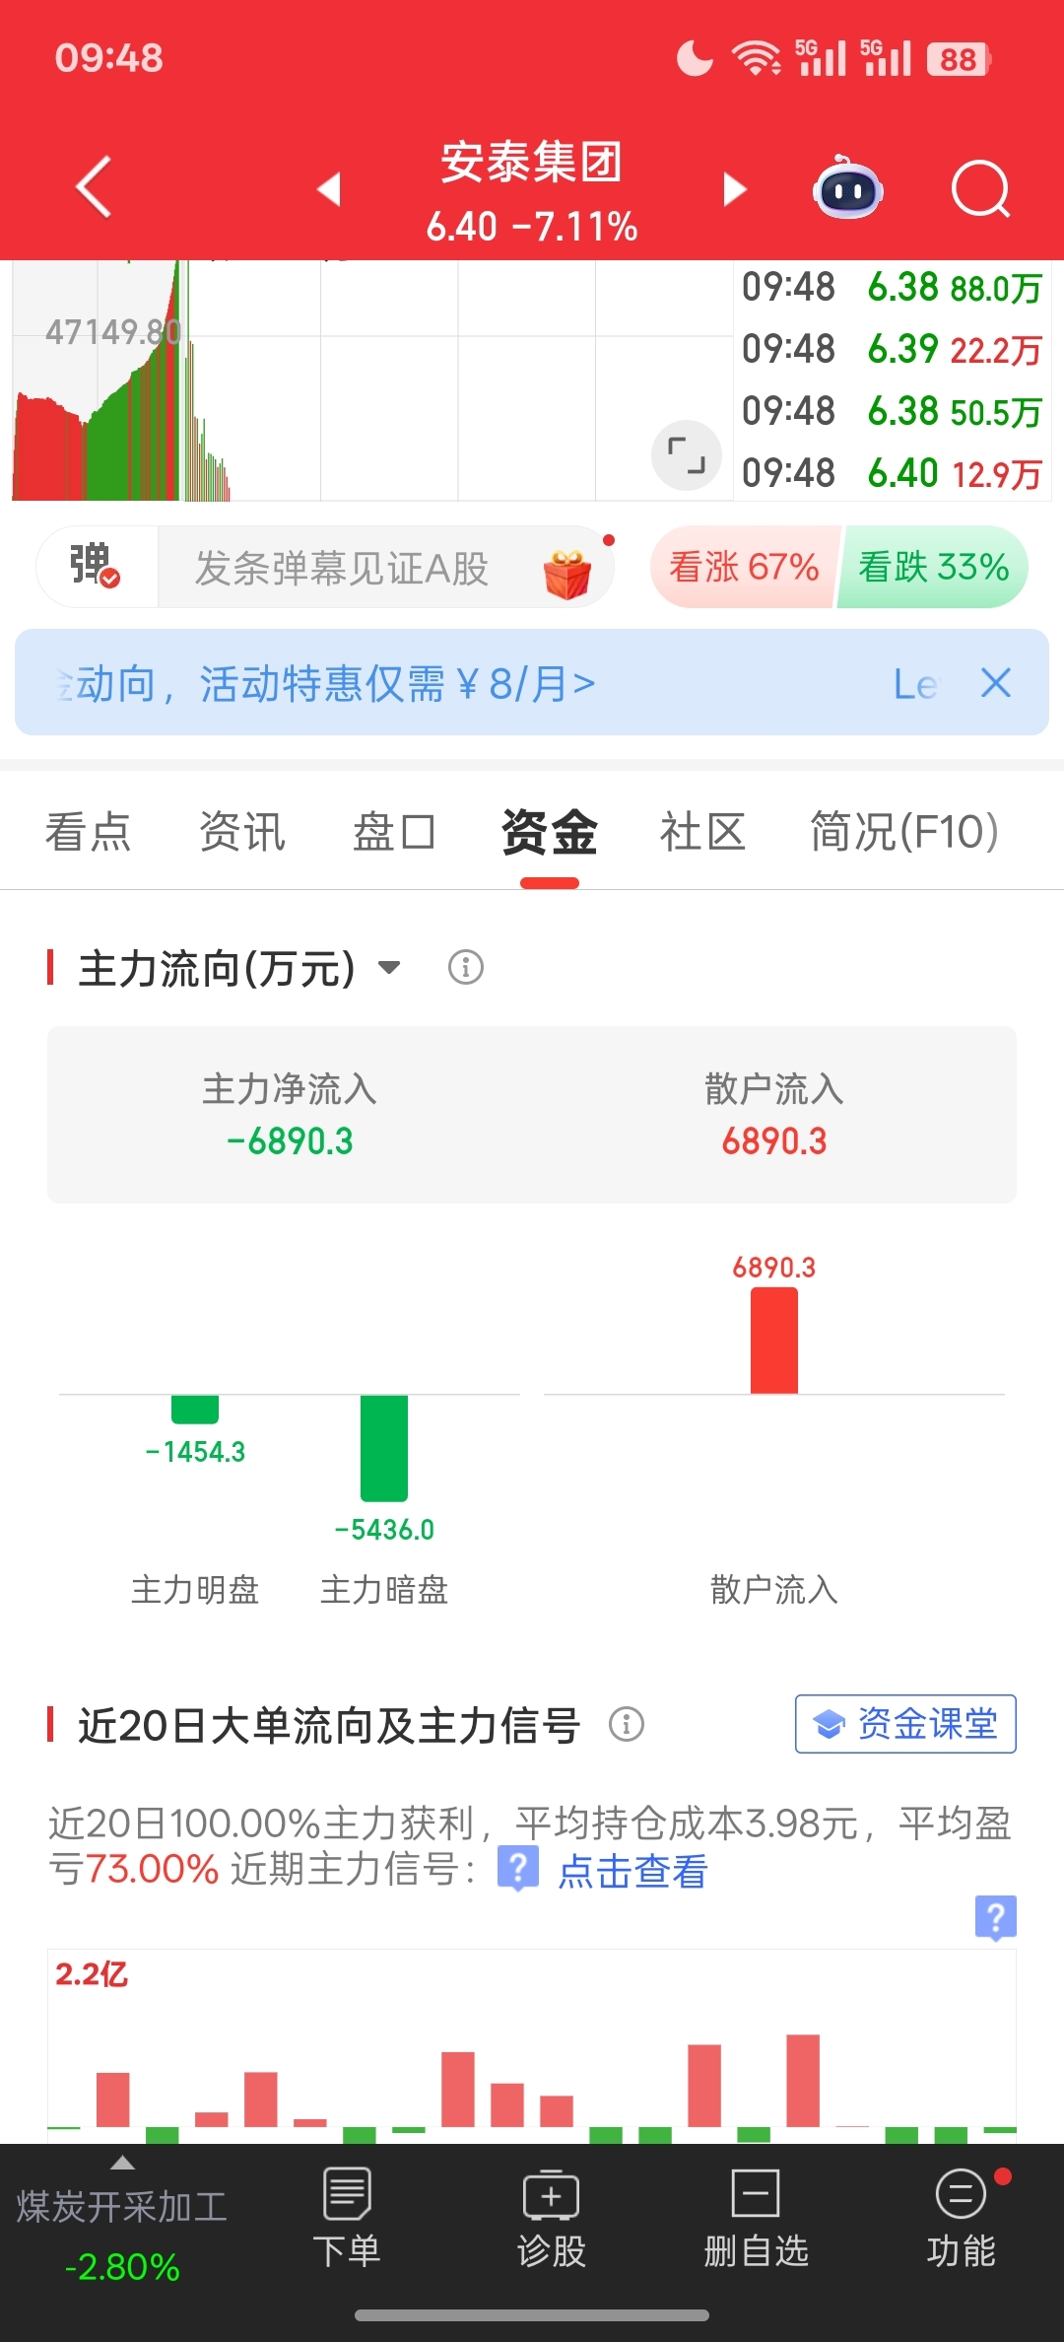Image resolution: width=1064 pixels, height=2342 pixels.
Task: Switch to the 盘口 tab
Action: point(394,832)
